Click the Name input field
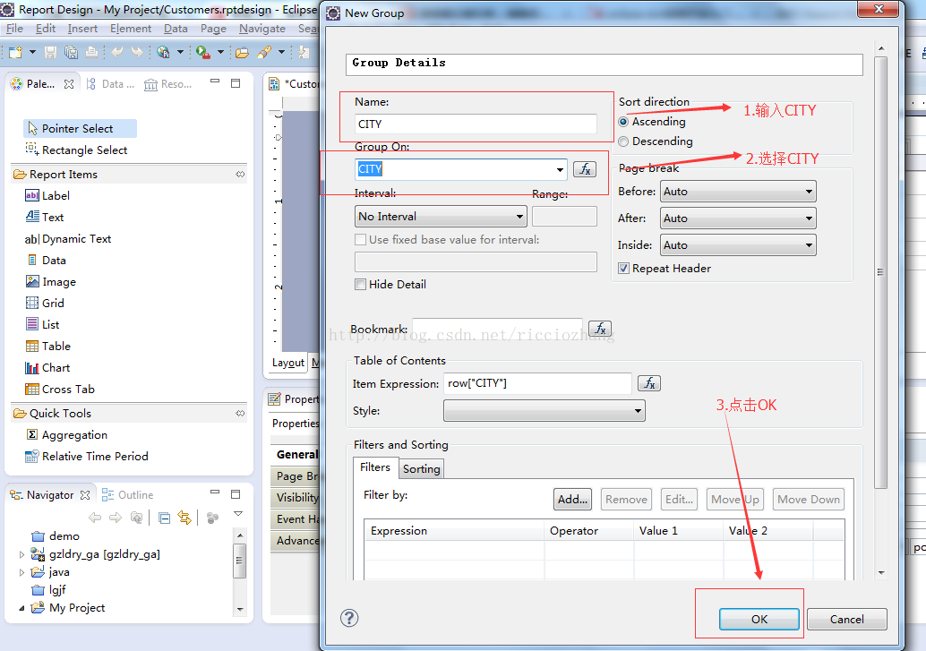The image size is (926, 651). (476, 124)
